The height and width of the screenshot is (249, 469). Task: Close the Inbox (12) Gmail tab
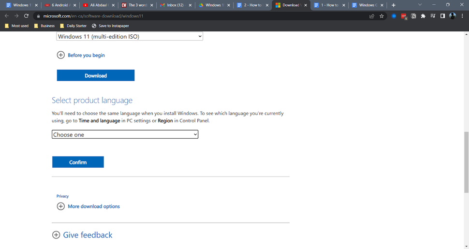click(190, 5)
